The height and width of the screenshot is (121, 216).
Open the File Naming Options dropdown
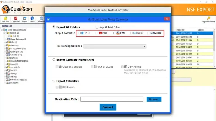pyautogui.click(x=115, y=46)
